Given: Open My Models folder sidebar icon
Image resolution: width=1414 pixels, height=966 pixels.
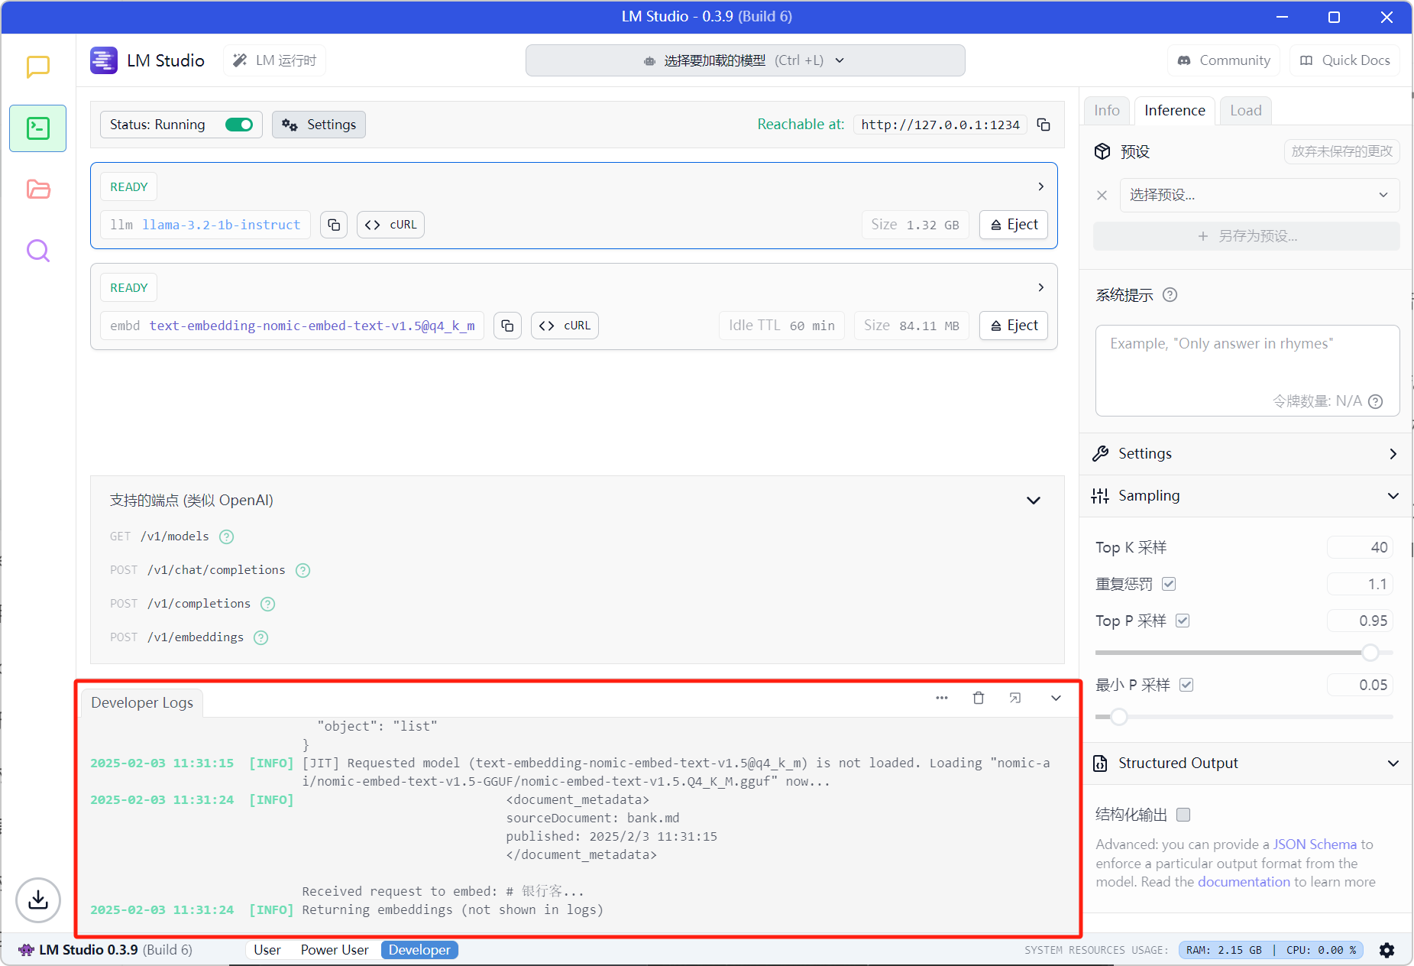Looking at the screenshot, I should point(38,189).
